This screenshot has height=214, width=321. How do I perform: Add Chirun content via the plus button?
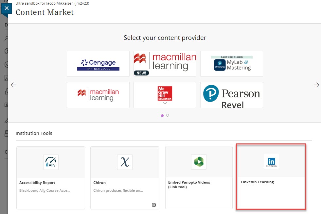(x=154, y=205)
